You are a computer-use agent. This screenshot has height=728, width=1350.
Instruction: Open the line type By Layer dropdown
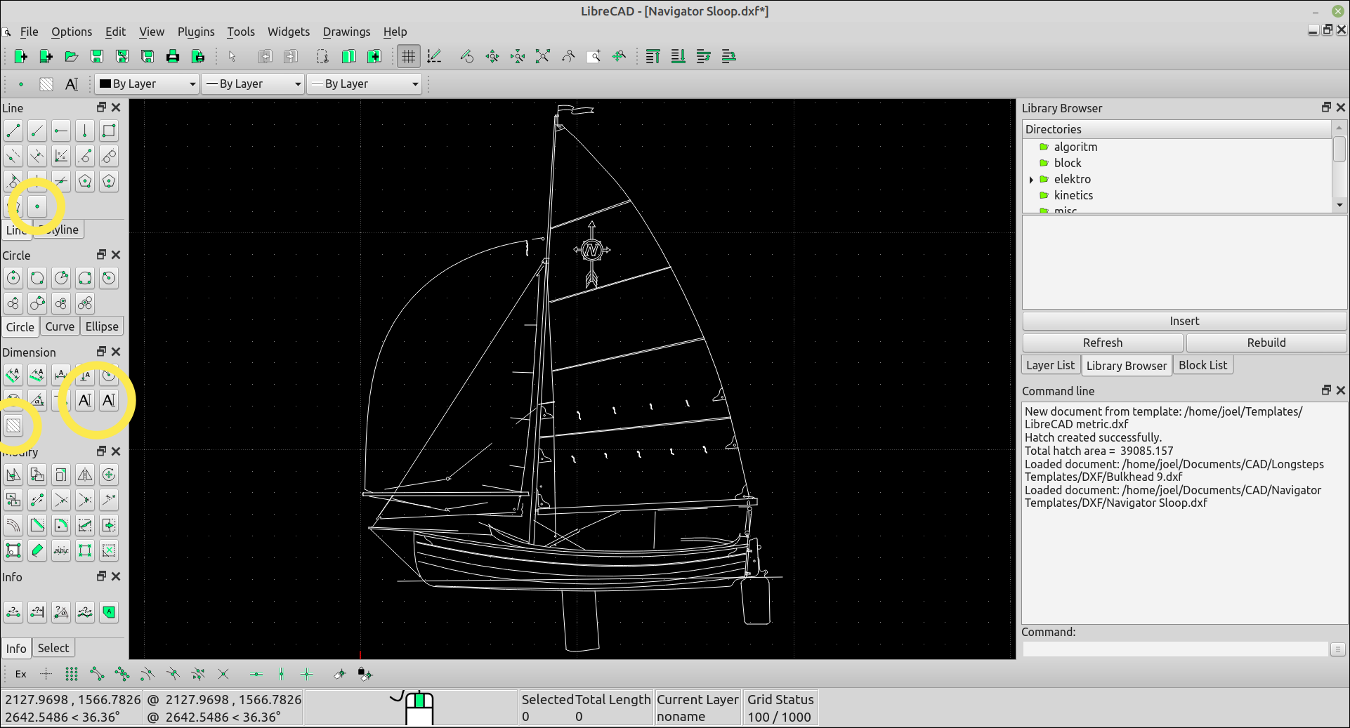(x=253, y=84)
